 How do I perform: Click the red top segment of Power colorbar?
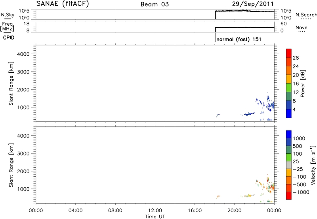click(289, 53)
